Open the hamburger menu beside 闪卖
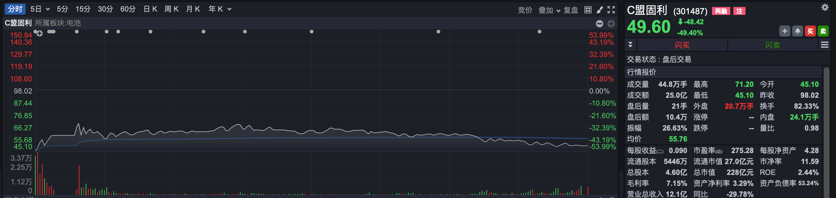Image resolution: width=836 pixels, height=198 pixels. pyautogui.click(x=825, y=45)
